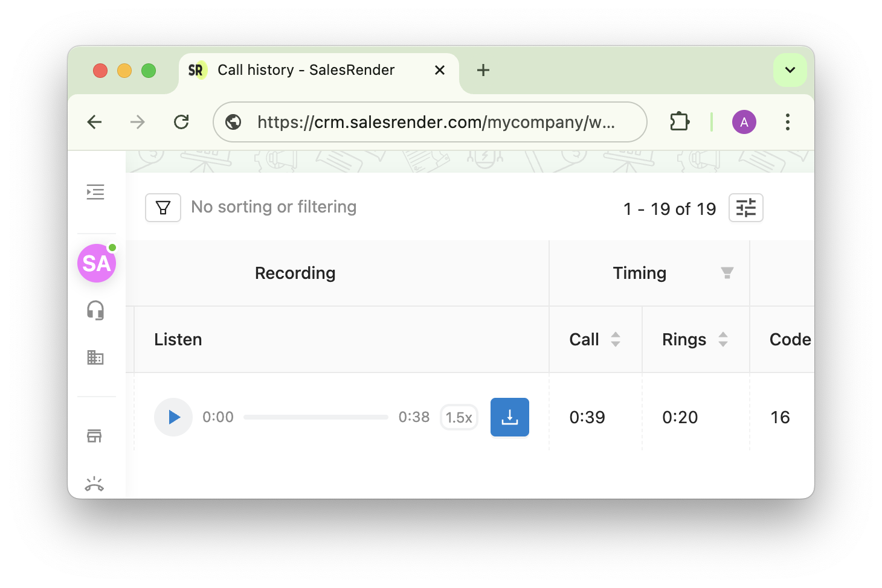Open the filter funnel button
882x588 pixels.
pyautogui.click(x=163, y=208)
